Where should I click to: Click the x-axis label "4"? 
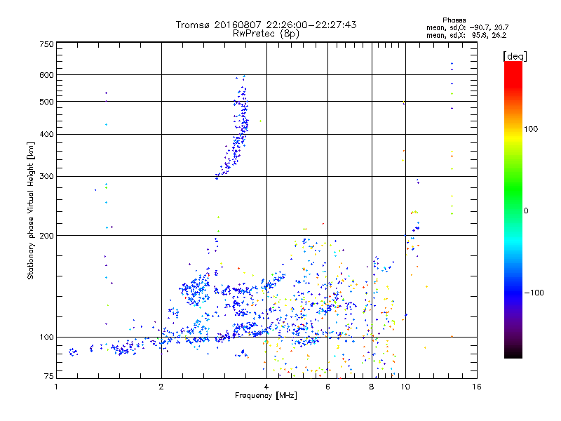266,387
